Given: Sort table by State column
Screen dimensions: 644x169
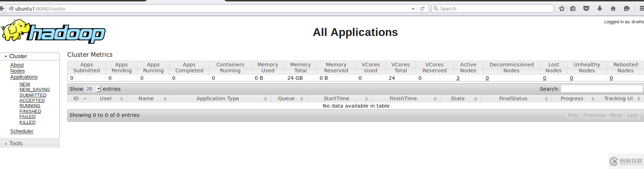Looking at the screenshot, I should point(458,99).
